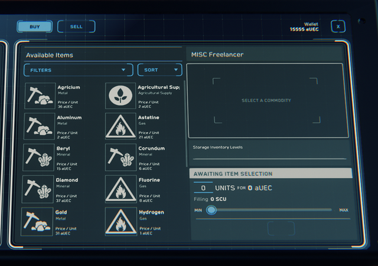This screenshot has width=378, height=266.
Task: Click the Gold item name
Action: pyautogui.click(x=61, y=212)
